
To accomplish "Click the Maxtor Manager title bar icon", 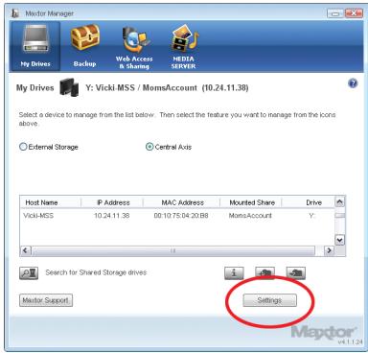I will pyautogui.click(x=14, y=13).
